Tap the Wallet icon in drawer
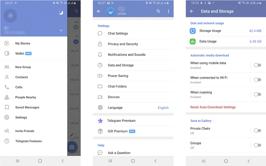Image resolution: width=266 pixels, height=166 pixels. pyautogui.click(x=7, y=53)
